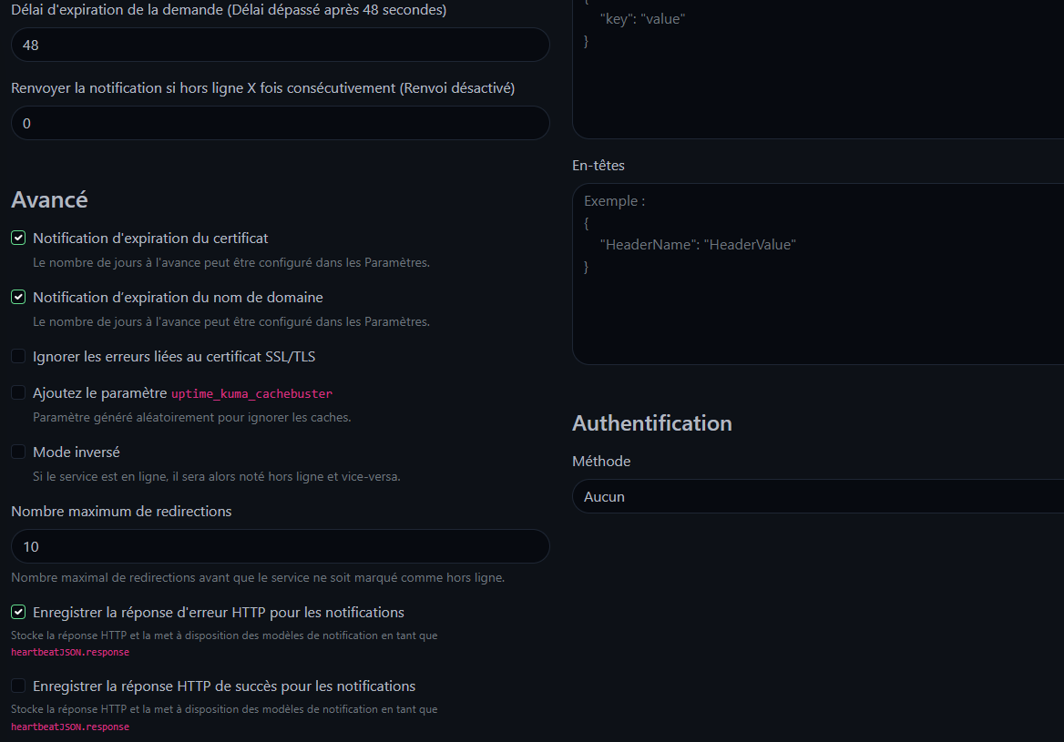Click the 'Délai d'expiration de la demande' label
This screenshot has height=742, width=1064.
[x=229, y=10]
